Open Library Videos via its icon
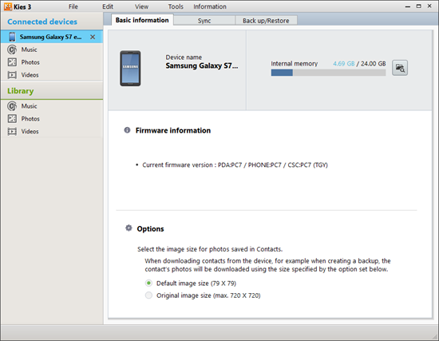This screenshot has height=341, width=439. 12,132
